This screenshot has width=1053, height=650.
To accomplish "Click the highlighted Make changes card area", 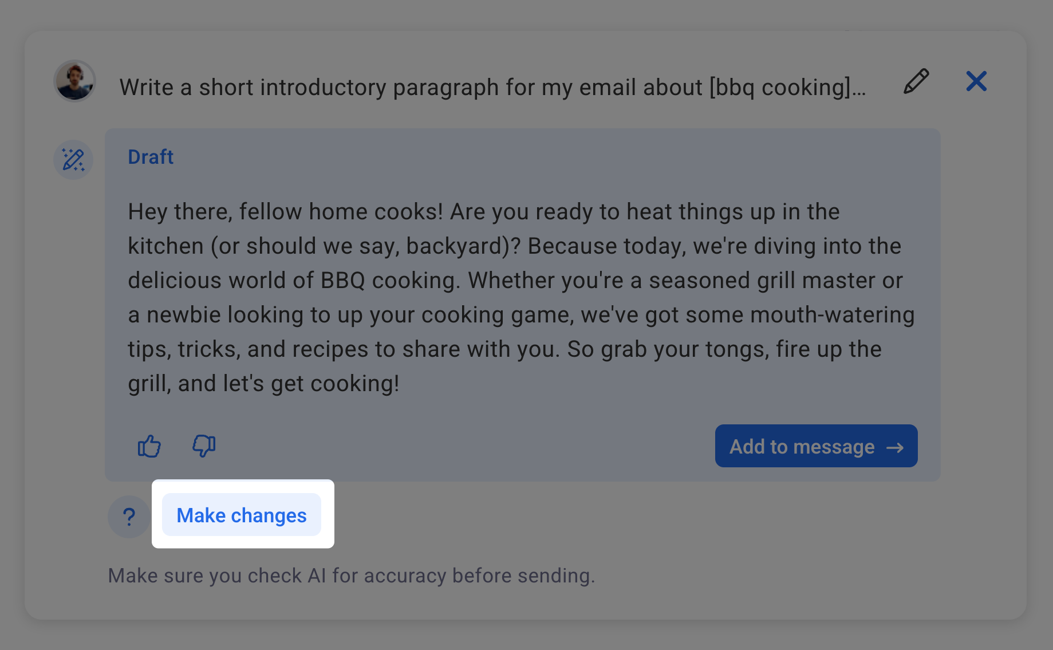I will (242, 515).
